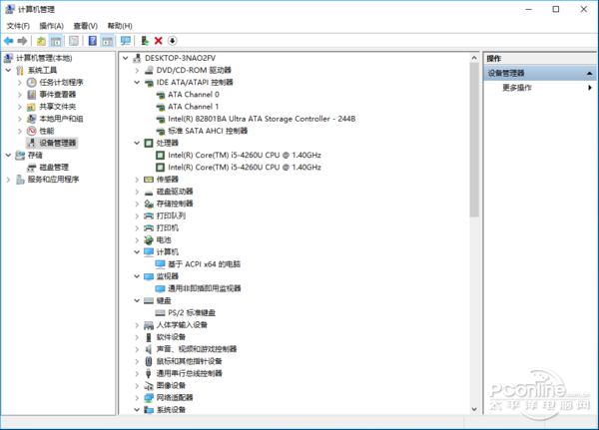This screenshot has width=599, height=430.
Task: Expand 人体学输入设备 category
Action: point(137,325)
